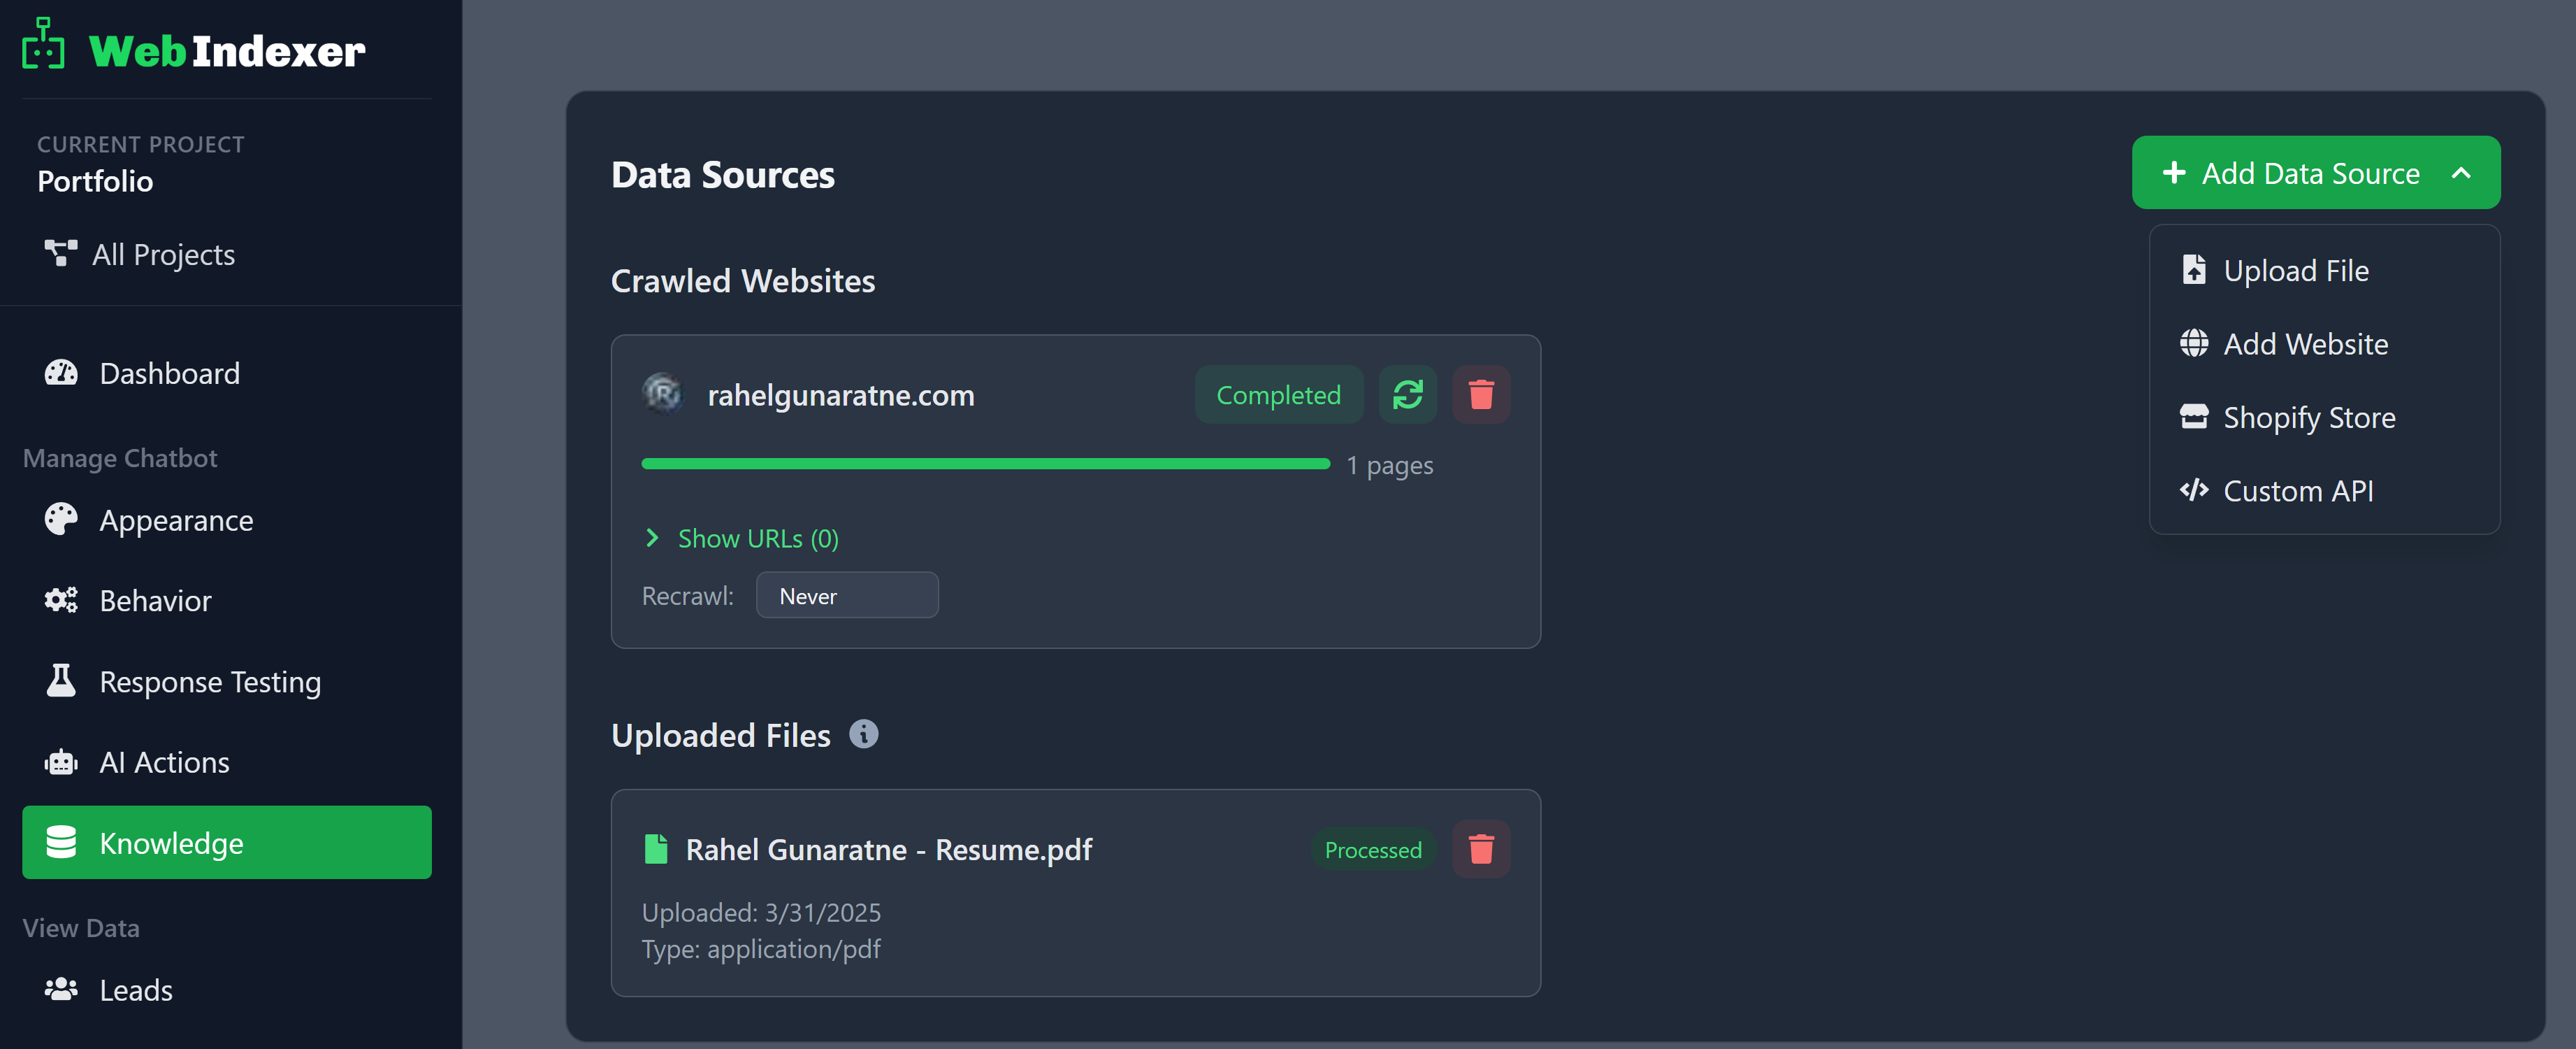Click the Leads people icon
The image size is (2576, 1049).
click(60, 989)
